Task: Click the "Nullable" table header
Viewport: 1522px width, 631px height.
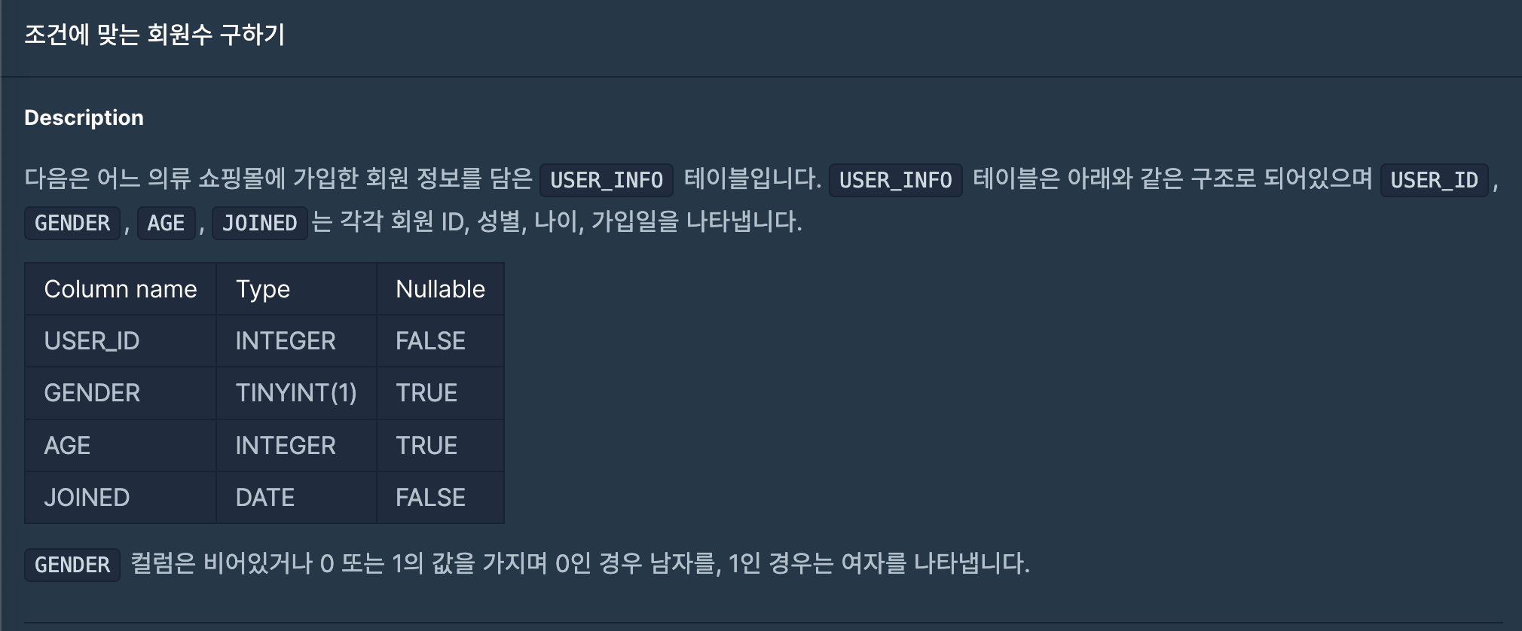Action: point(440,289)
